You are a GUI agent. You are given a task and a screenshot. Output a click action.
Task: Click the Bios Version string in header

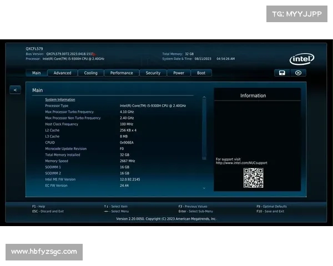tap(70, 54)
